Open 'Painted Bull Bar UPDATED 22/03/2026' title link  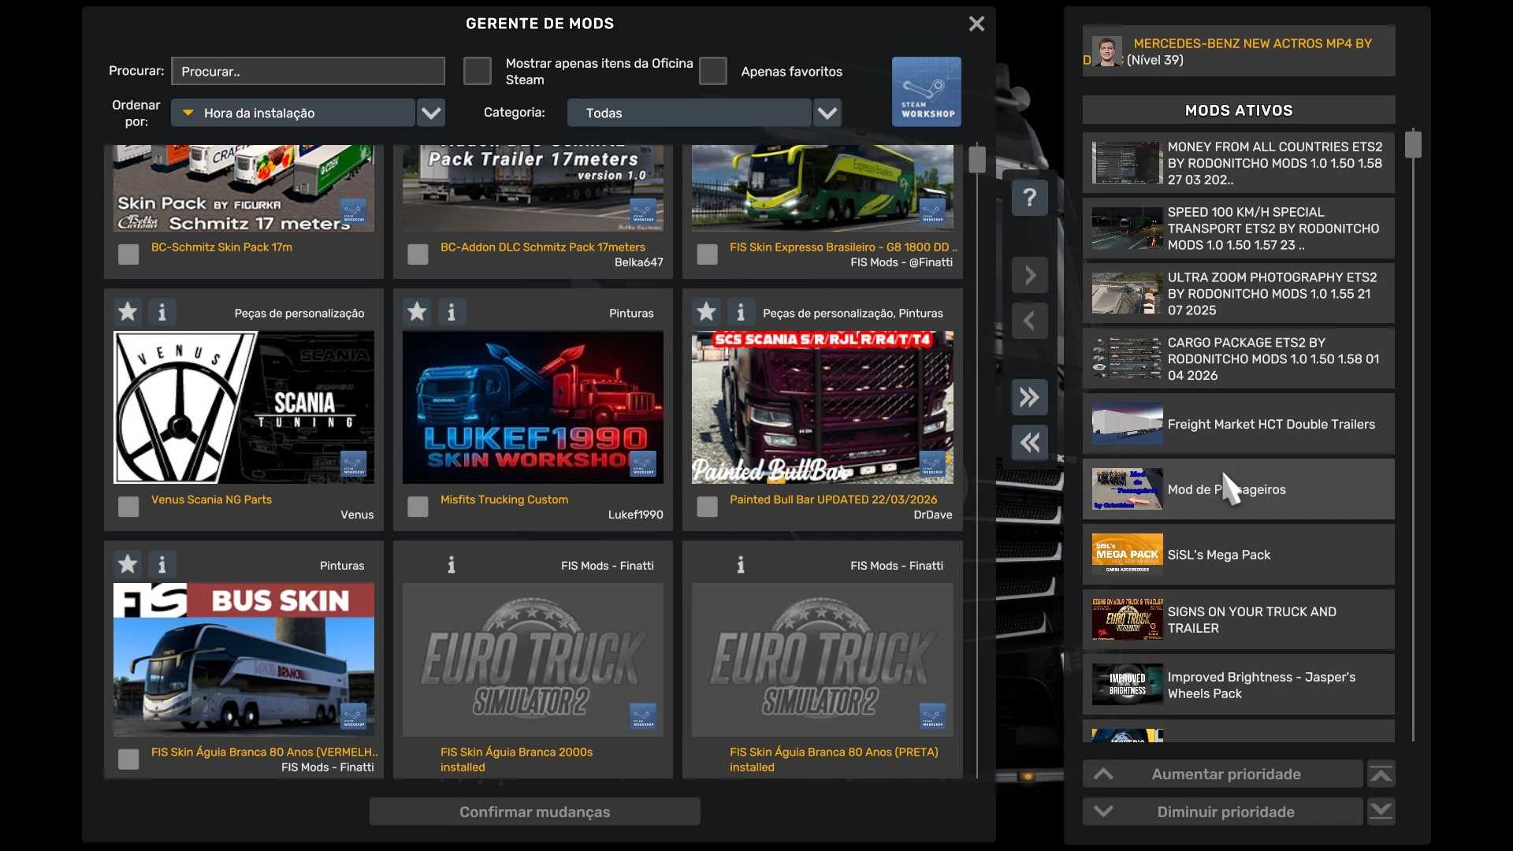(834, 500)
